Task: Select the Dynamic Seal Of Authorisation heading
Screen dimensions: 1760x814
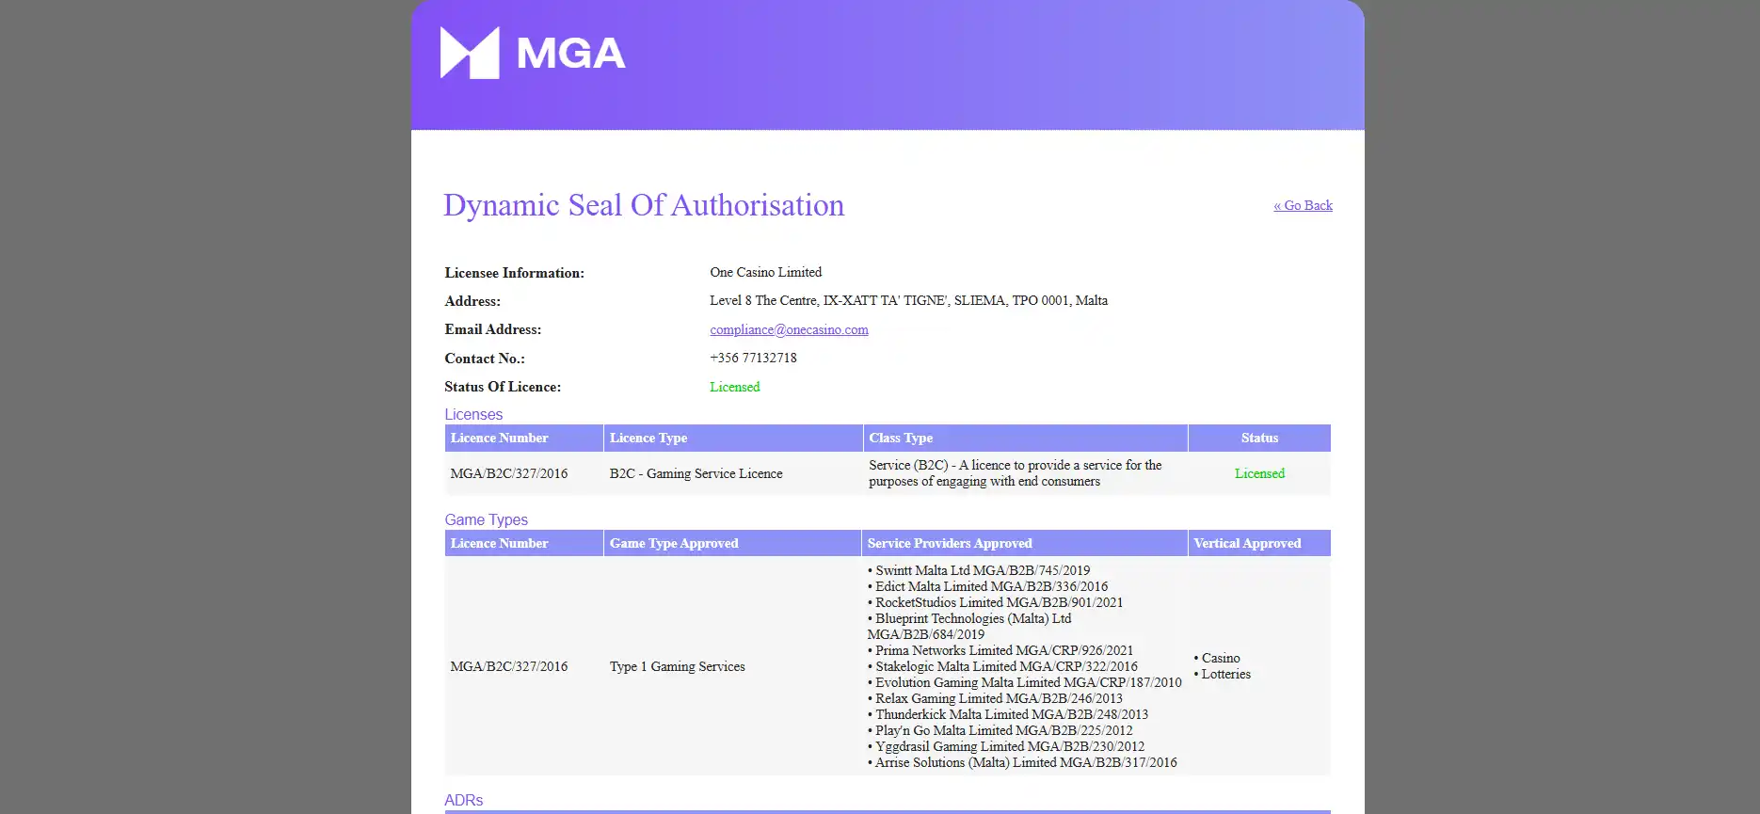Action: [x=644, y=205]
